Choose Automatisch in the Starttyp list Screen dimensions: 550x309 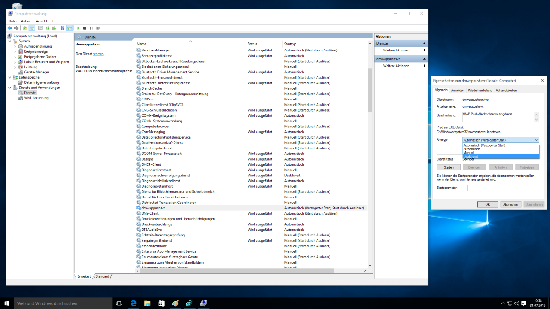[501, 149]
